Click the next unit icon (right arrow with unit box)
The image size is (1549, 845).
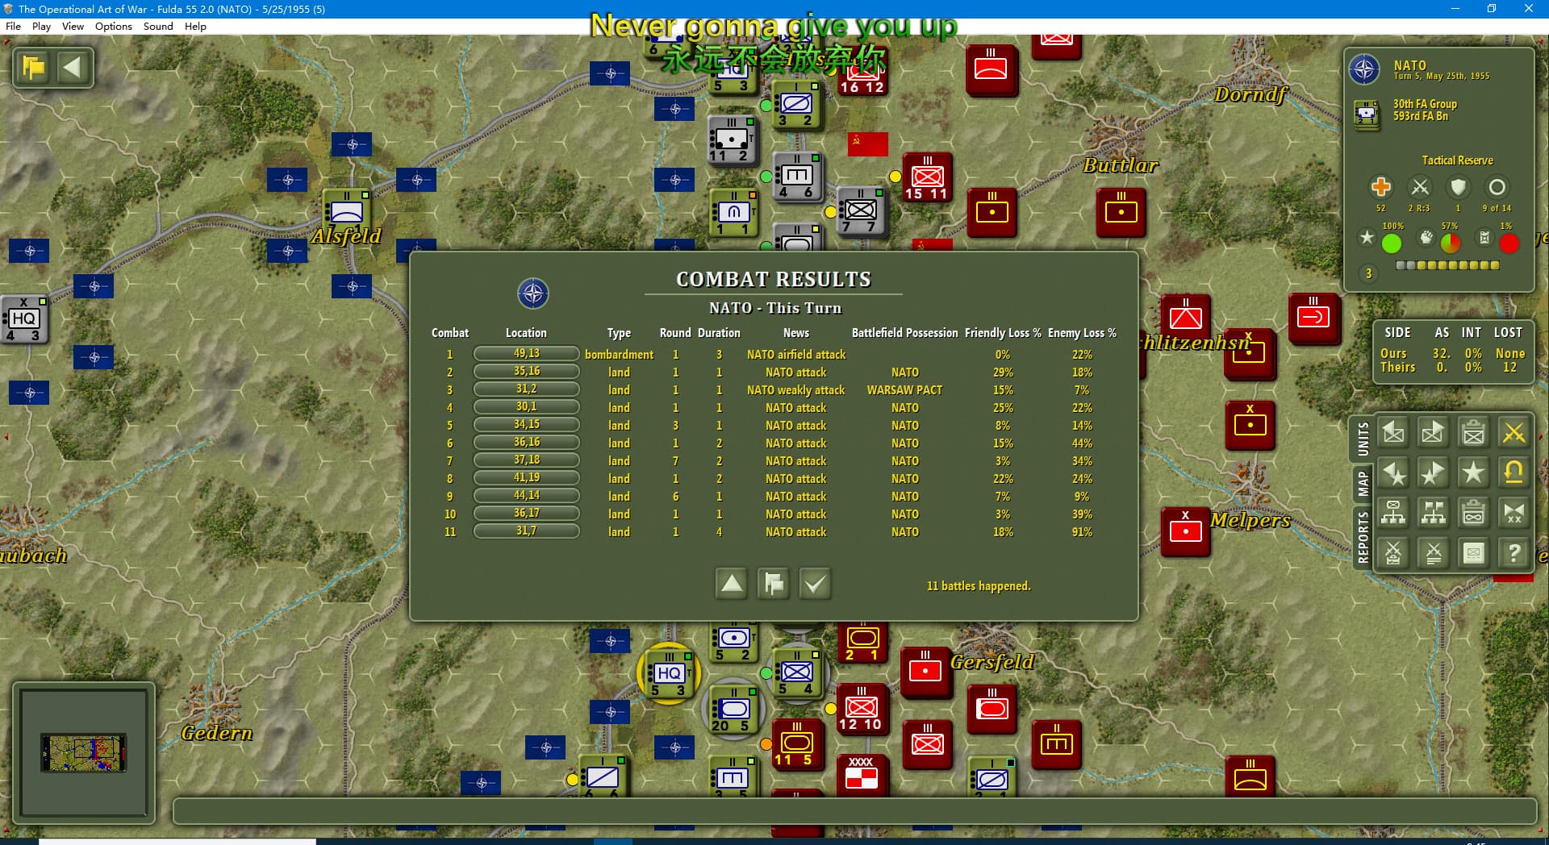[1434, 433]
